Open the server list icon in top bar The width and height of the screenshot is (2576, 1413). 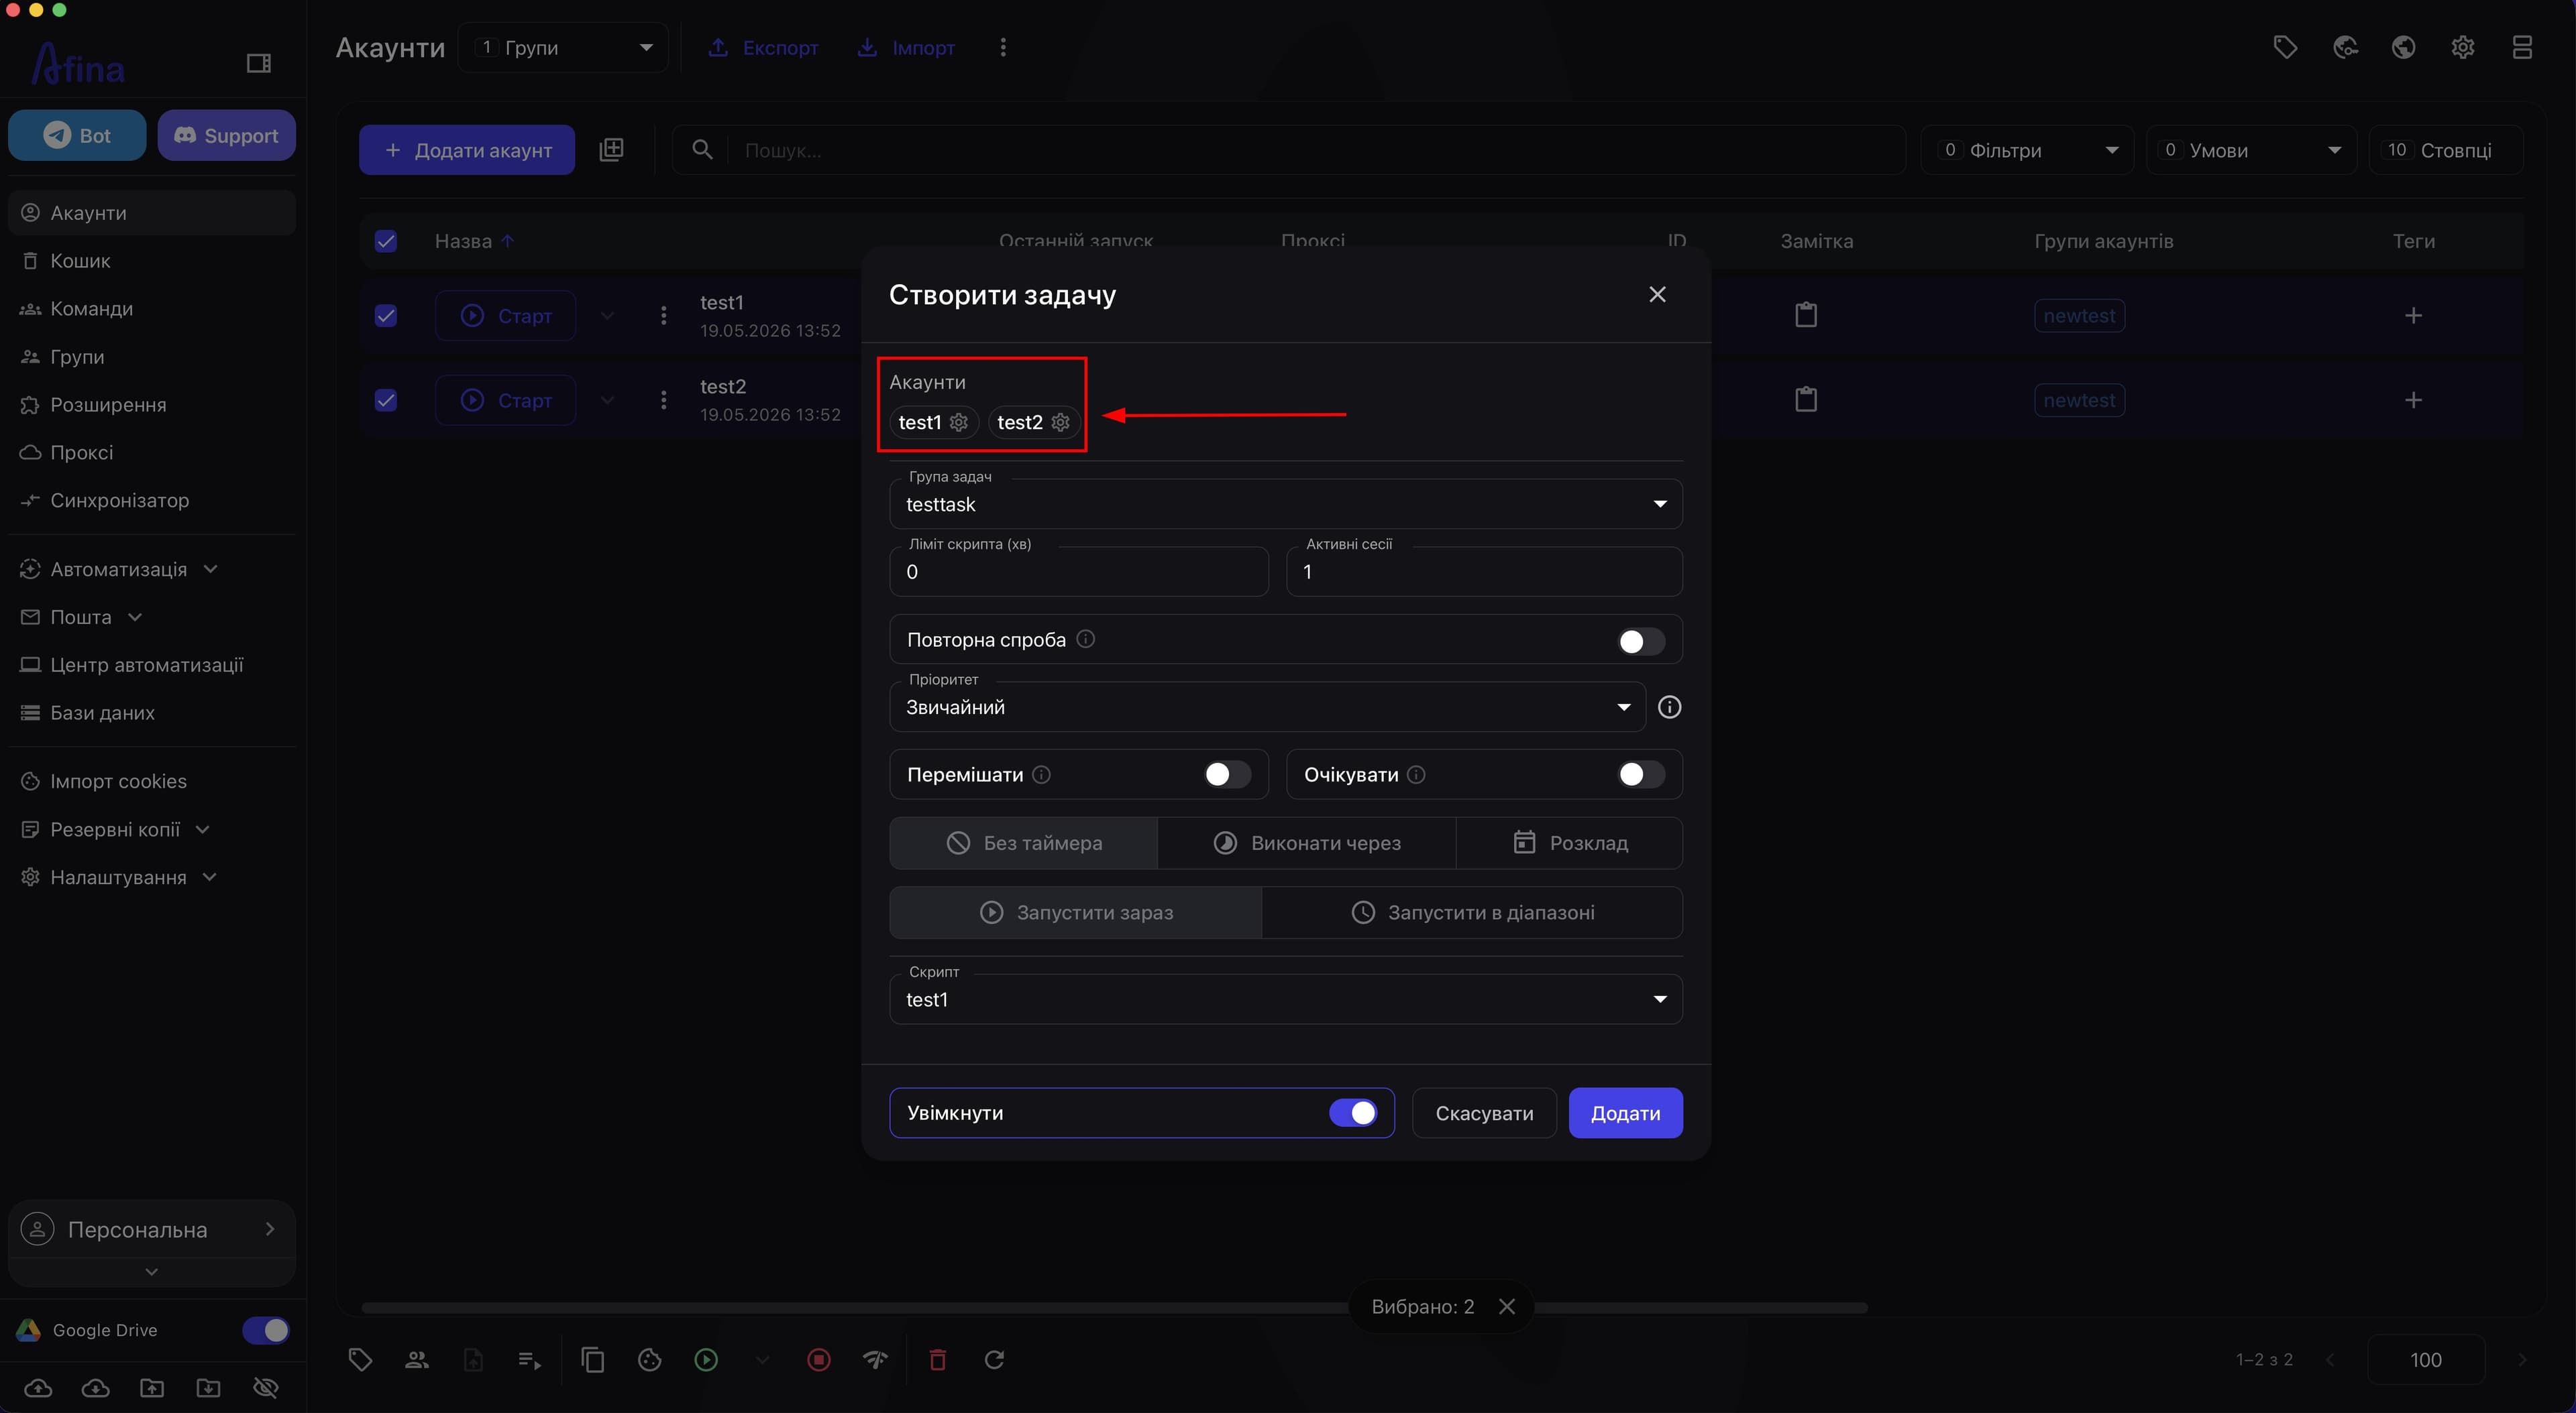pyautogui.click(x=2522, y=47)
